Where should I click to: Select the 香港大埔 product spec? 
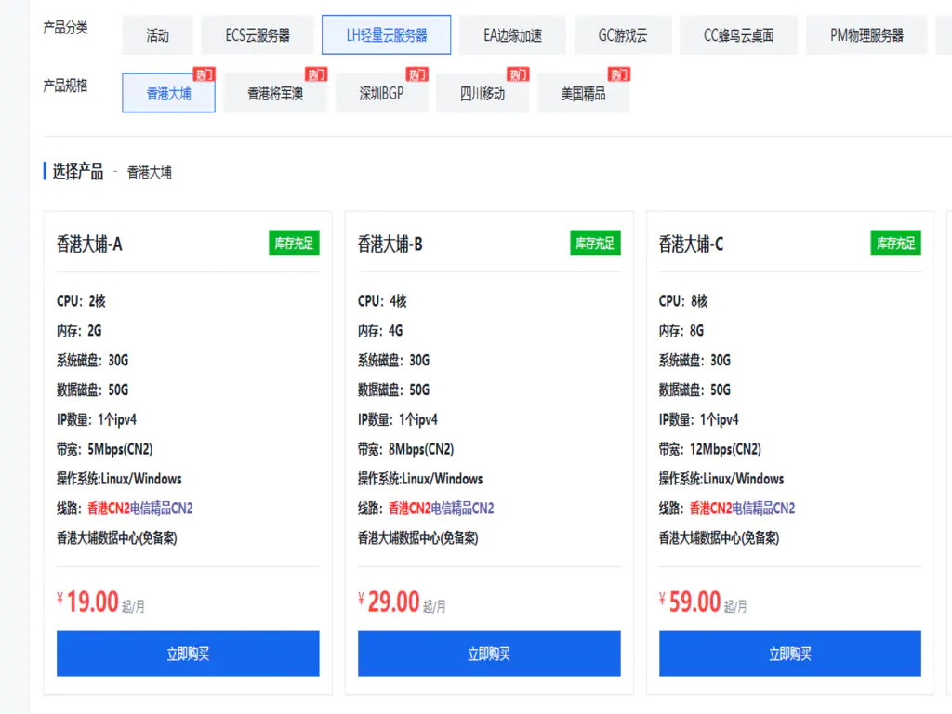pyautogui.click(x=168, y=93)
